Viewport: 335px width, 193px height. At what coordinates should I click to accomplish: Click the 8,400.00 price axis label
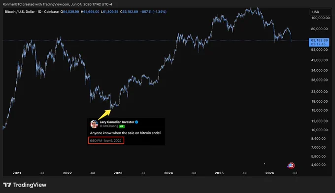tap(318, 139)
